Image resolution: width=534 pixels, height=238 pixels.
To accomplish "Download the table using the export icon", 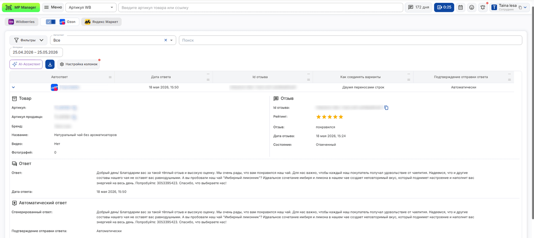I will coord(50,64).
